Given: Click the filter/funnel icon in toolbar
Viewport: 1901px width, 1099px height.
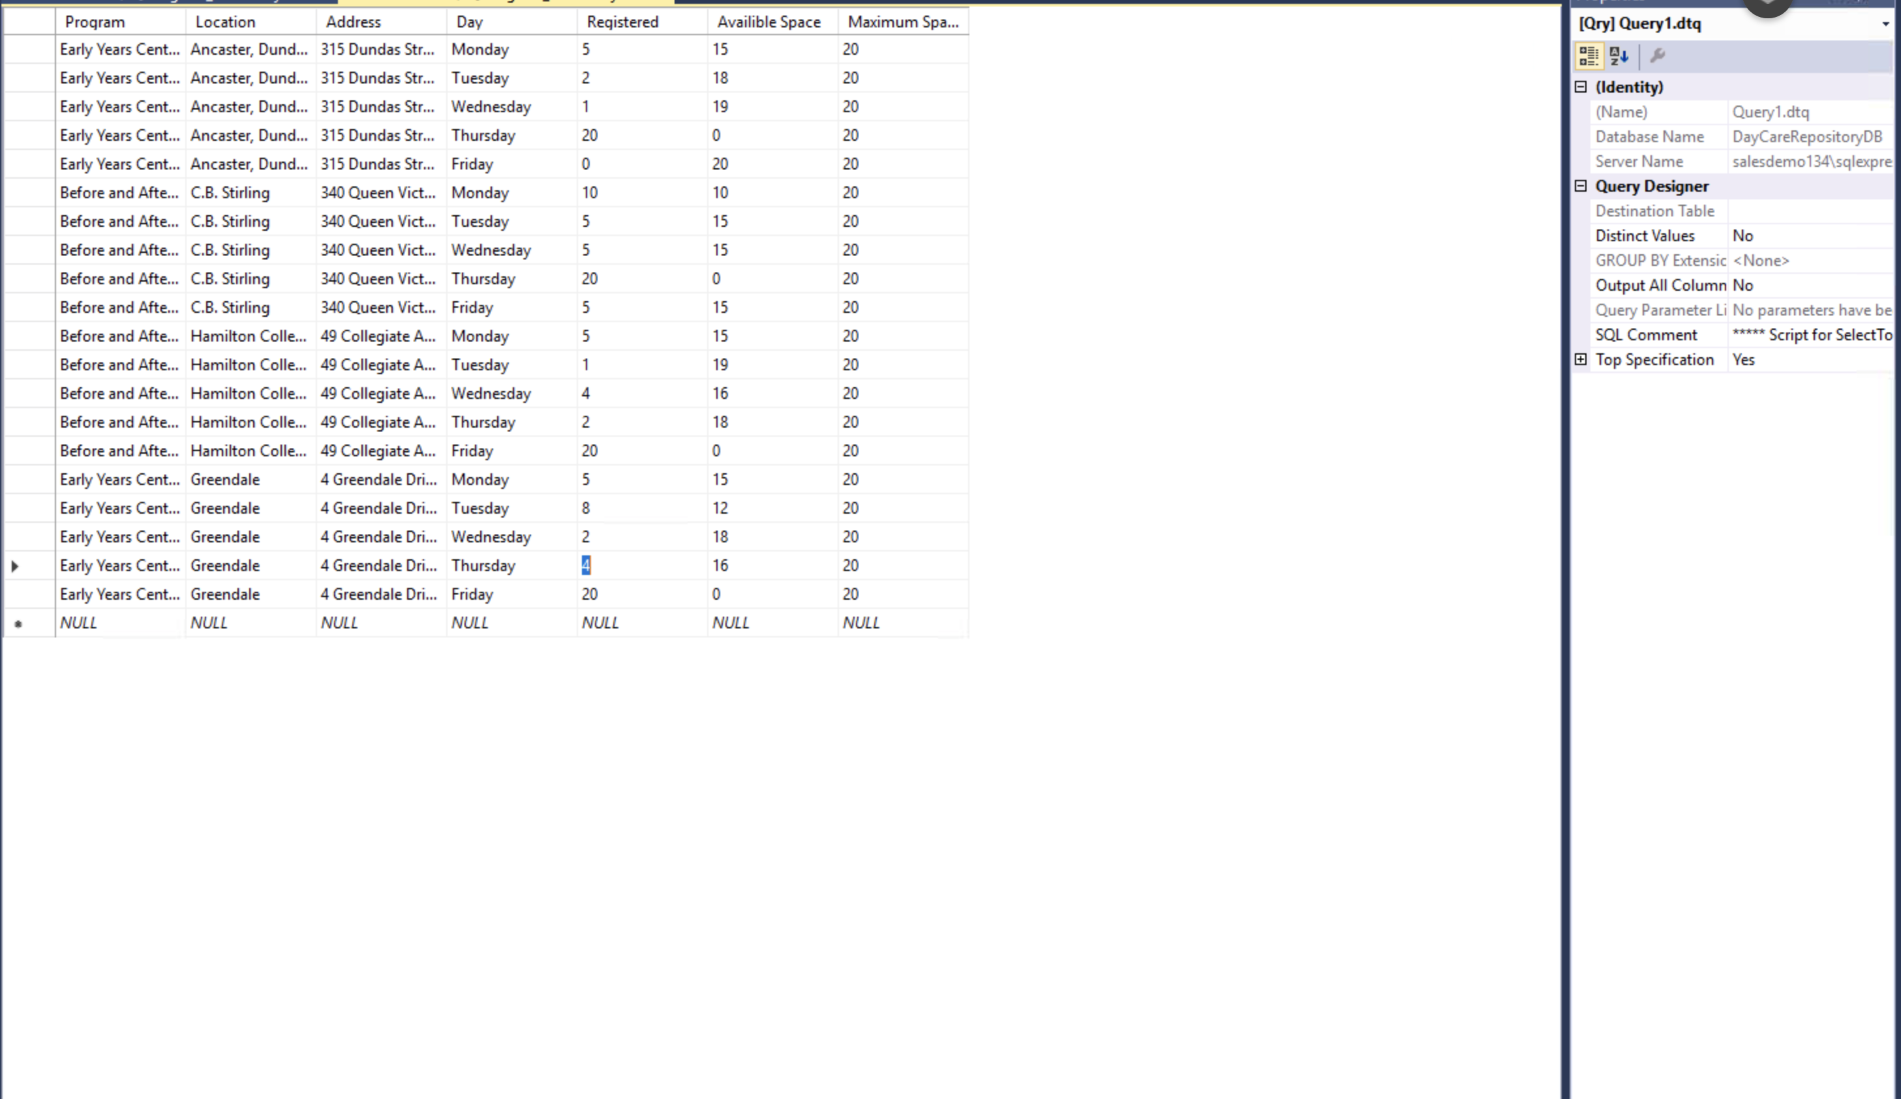Looking at the screenshot, I should (x=1656, y=55).
